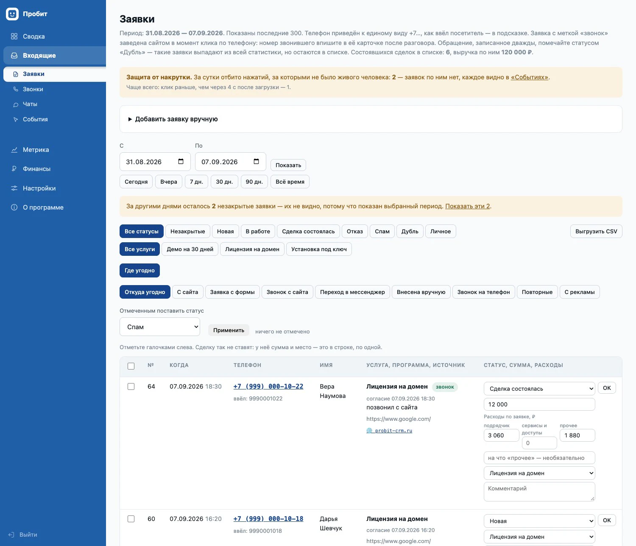Open calendar picker in the С date field
This screenshot has width=636, height=546.
181,162
